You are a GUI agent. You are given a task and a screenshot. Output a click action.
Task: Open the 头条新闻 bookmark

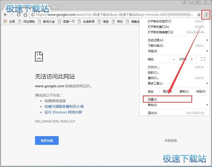[86, 21]
